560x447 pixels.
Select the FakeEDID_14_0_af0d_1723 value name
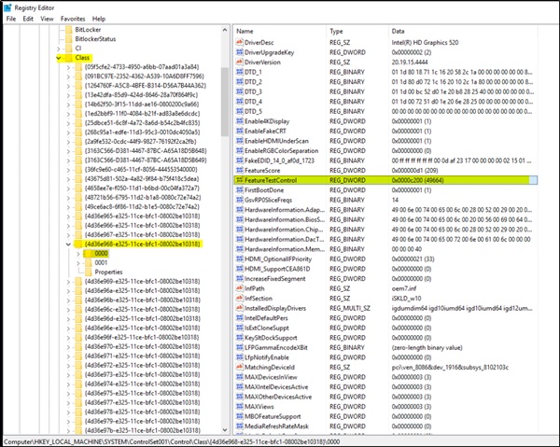279,161
